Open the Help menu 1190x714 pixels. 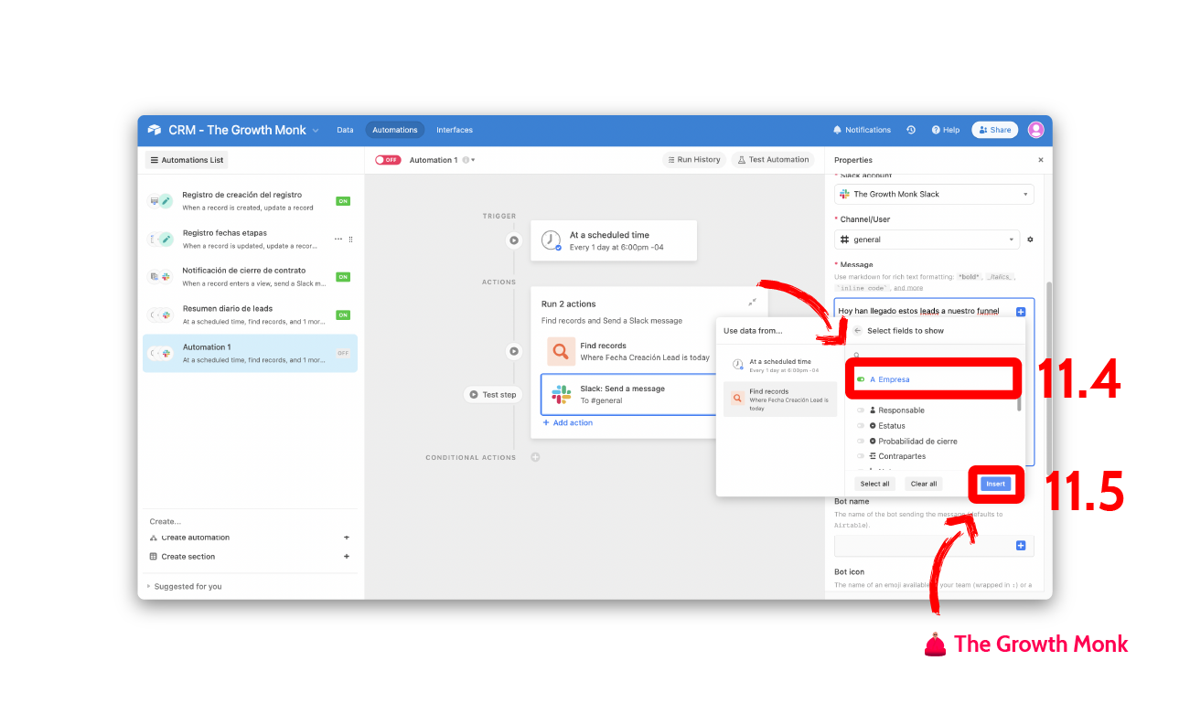[x=946, y=130]
